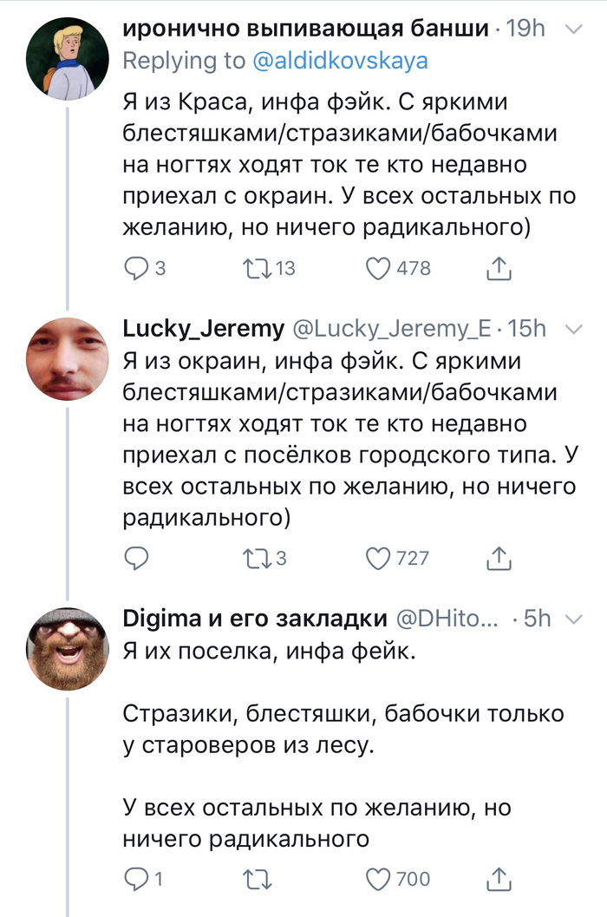Expand options chevron on Digima tweet
Image resolution: width=607 pixels, height=917 pixels.
click(573, 619)
